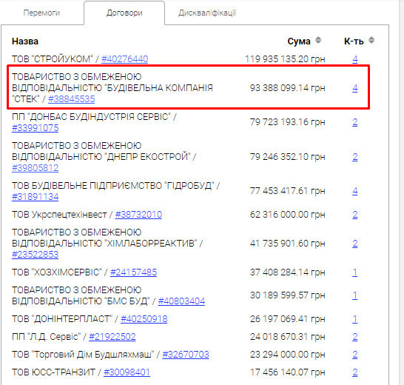
Task: Open company link #38732010
Action: 138,215
